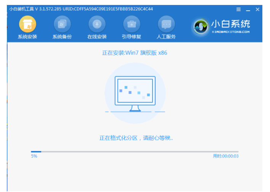This screenshot has height=192, width=270.
Task: Minimize the 小白装机工具 window
Action: coord(248,9)
